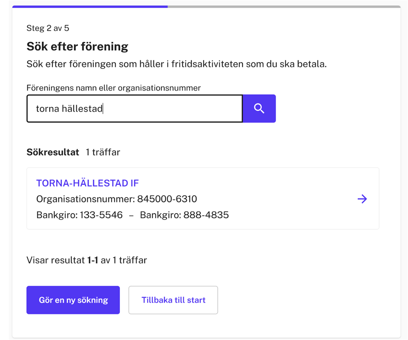Image resolution: width=408 pixels, height=340 pixels.
Task: Click the text "Bankgiro: 888-4835"
Action: [184, 215]
